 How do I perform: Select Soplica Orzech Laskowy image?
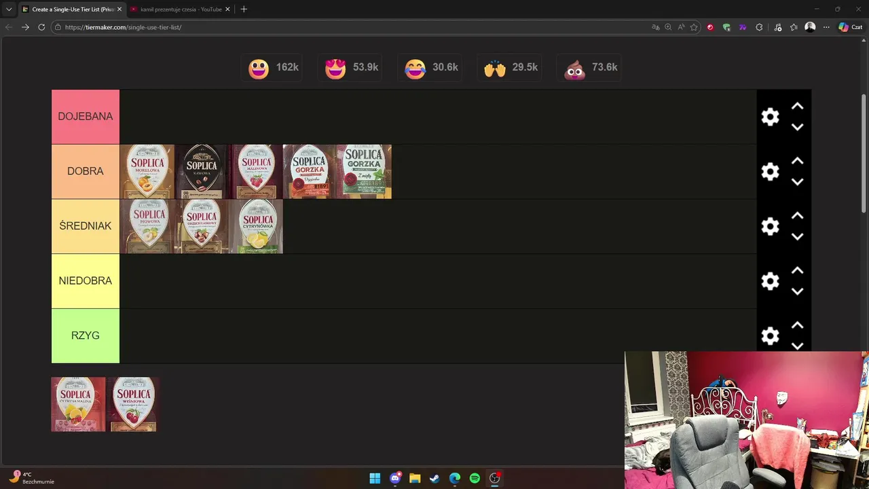click(x=202, y=226)
